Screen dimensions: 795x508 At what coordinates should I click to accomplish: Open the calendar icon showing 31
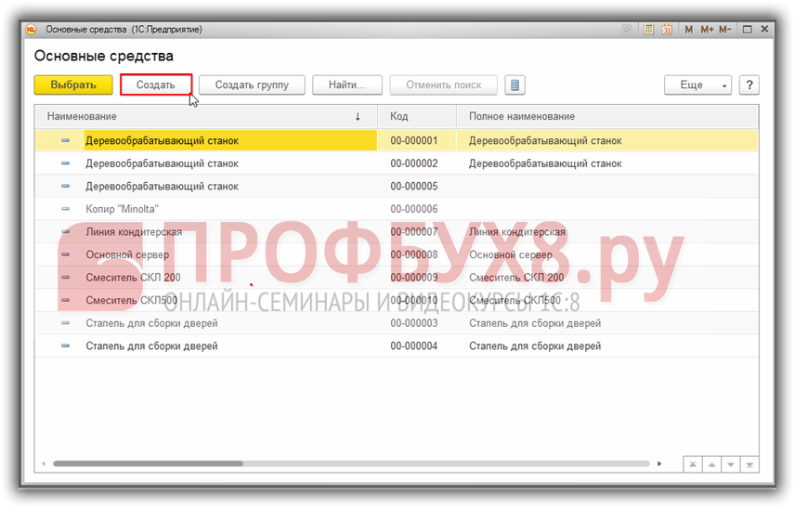pos(667,30)
